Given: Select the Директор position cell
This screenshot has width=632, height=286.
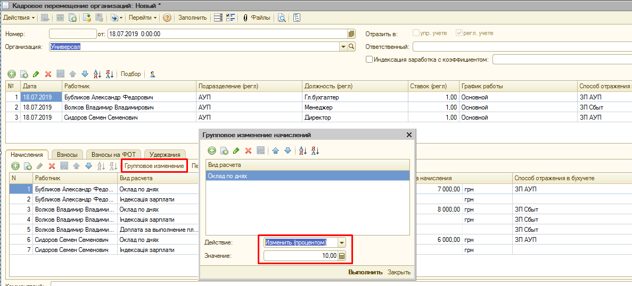Looking at the screenshot, I should (354, 117).
